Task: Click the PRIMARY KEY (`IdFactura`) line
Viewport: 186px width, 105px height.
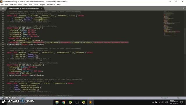Action: coord(21,38)
